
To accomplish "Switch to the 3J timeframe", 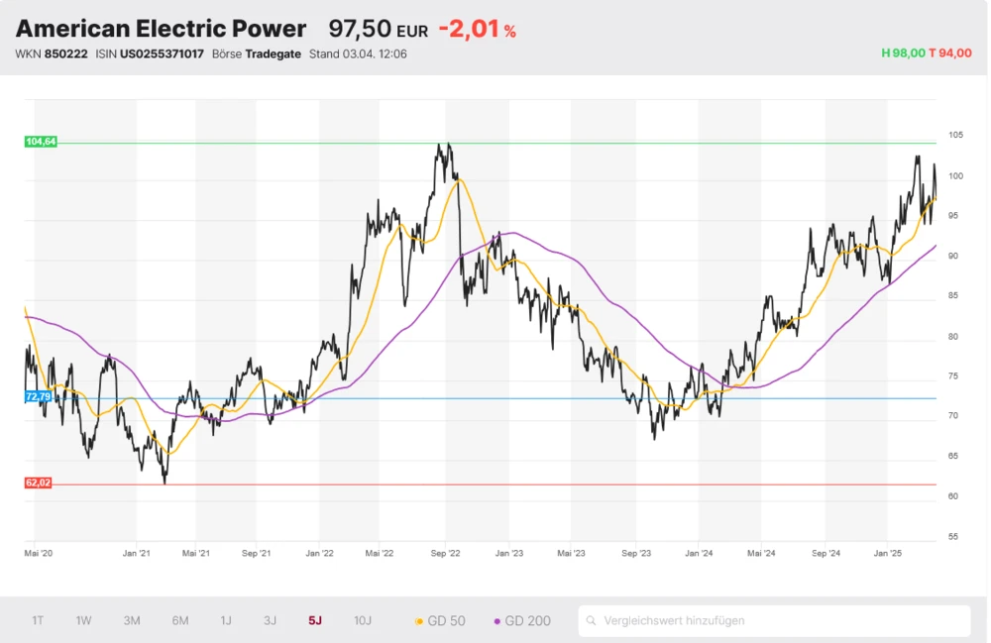I will pos(270,620).
